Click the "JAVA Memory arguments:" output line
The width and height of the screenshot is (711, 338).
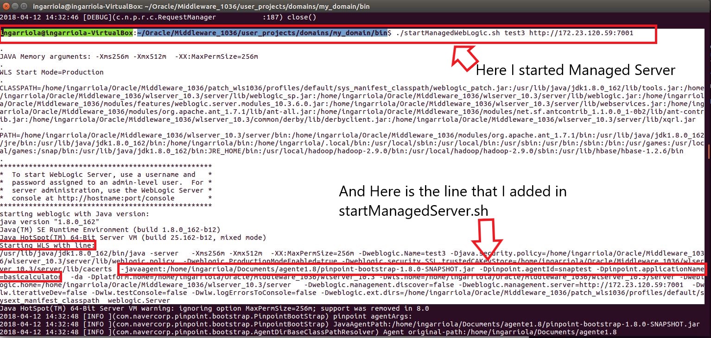point(129,56)
